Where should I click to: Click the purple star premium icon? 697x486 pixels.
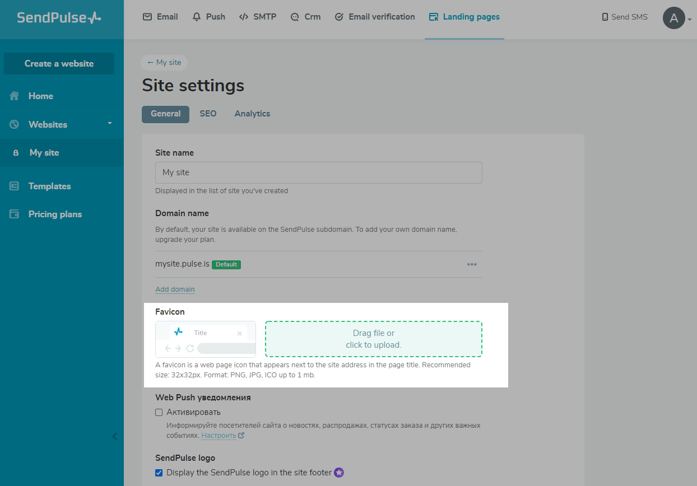(339, 473)
